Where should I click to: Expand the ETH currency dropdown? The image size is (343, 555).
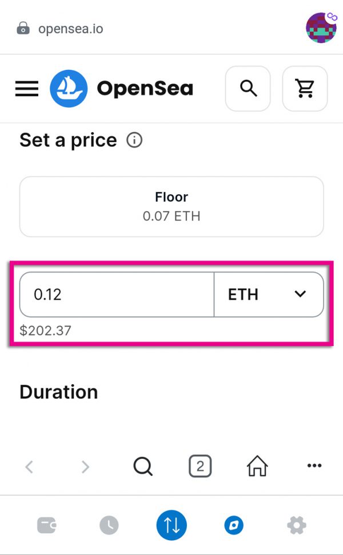(269, 294)
